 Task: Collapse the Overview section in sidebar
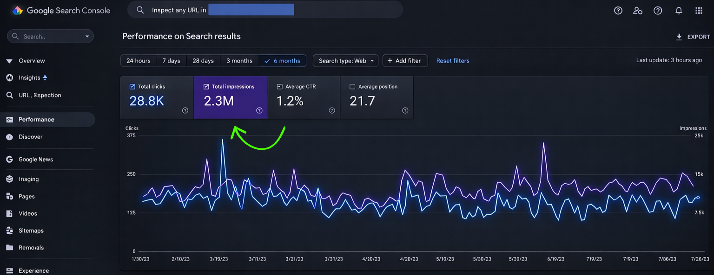[x=9, y=61]
